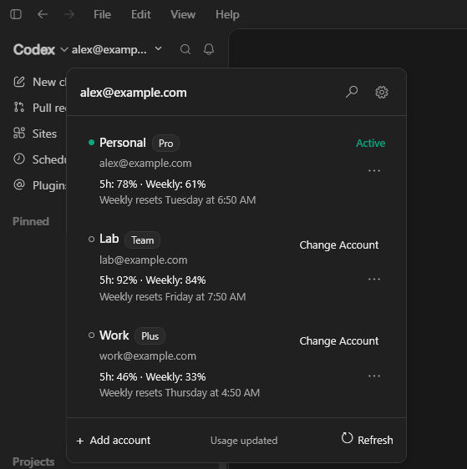The width and height of the screenshot is (467, 469).
Task: Open the Edit menu
Action: [x=141, y=14]
